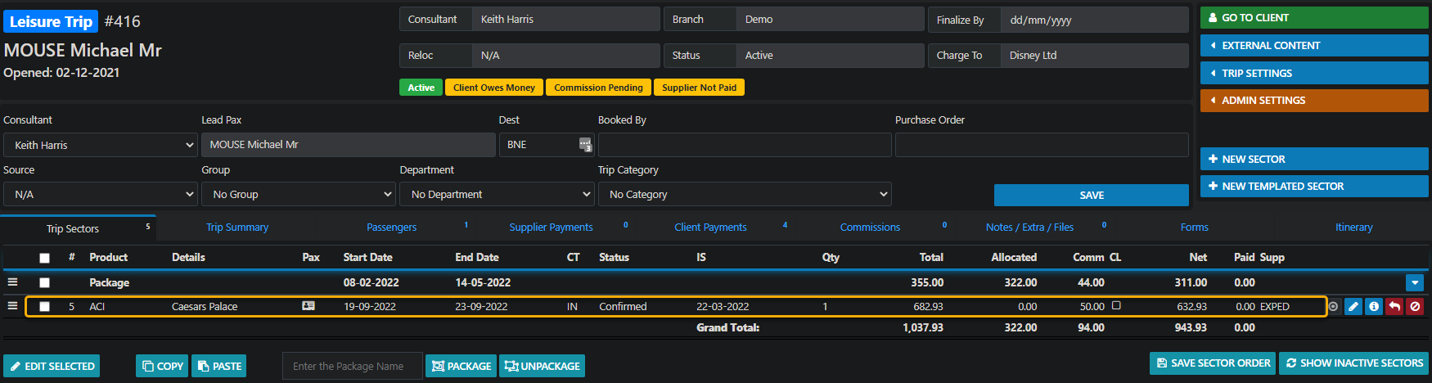Image resolution: width=1432 pixels, height=383 pixels.
Task: Click the Package button
Action: click(x=462, y=366)
